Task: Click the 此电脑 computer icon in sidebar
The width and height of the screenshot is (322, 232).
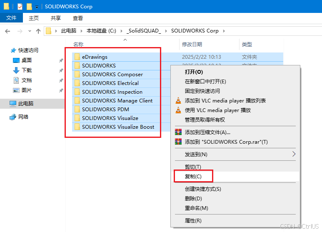Action: tap(13, 104)
